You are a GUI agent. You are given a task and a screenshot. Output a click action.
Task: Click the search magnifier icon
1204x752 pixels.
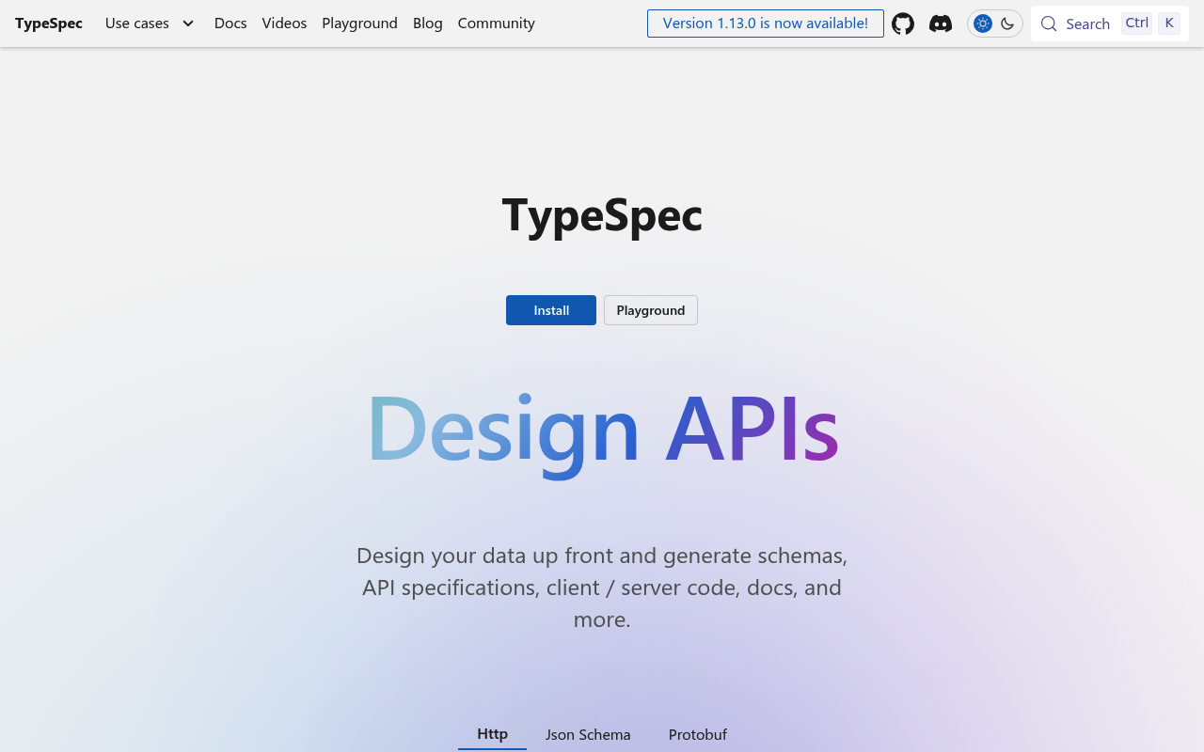click(1049, 23)
